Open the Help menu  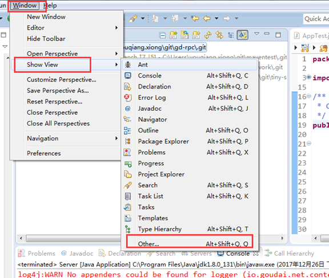click(x=50, y=6)
